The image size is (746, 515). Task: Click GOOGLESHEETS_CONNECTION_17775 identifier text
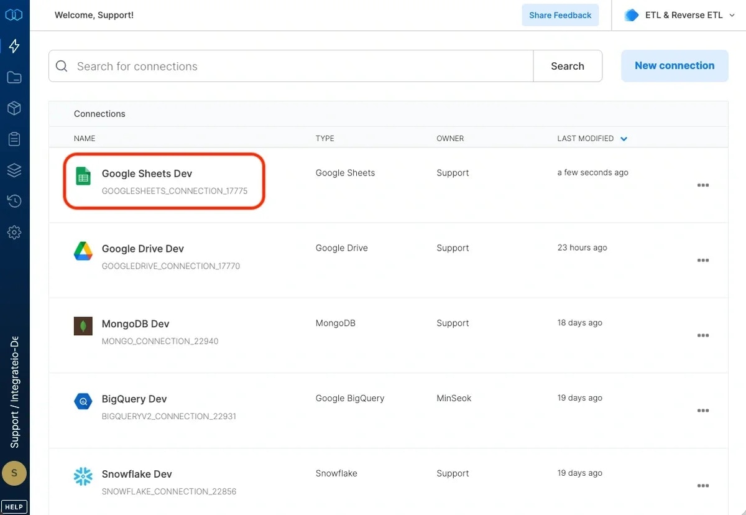[x=175, y=191]
